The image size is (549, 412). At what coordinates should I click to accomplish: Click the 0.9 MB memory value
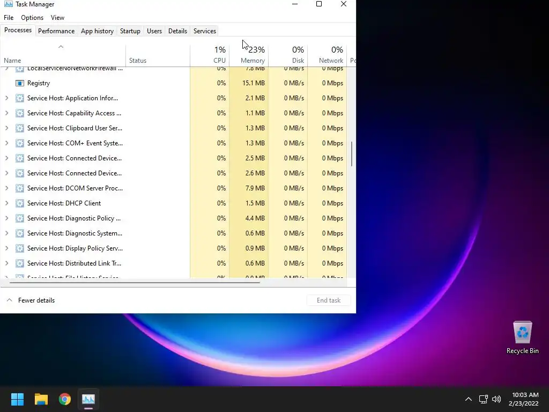[255, 248]
